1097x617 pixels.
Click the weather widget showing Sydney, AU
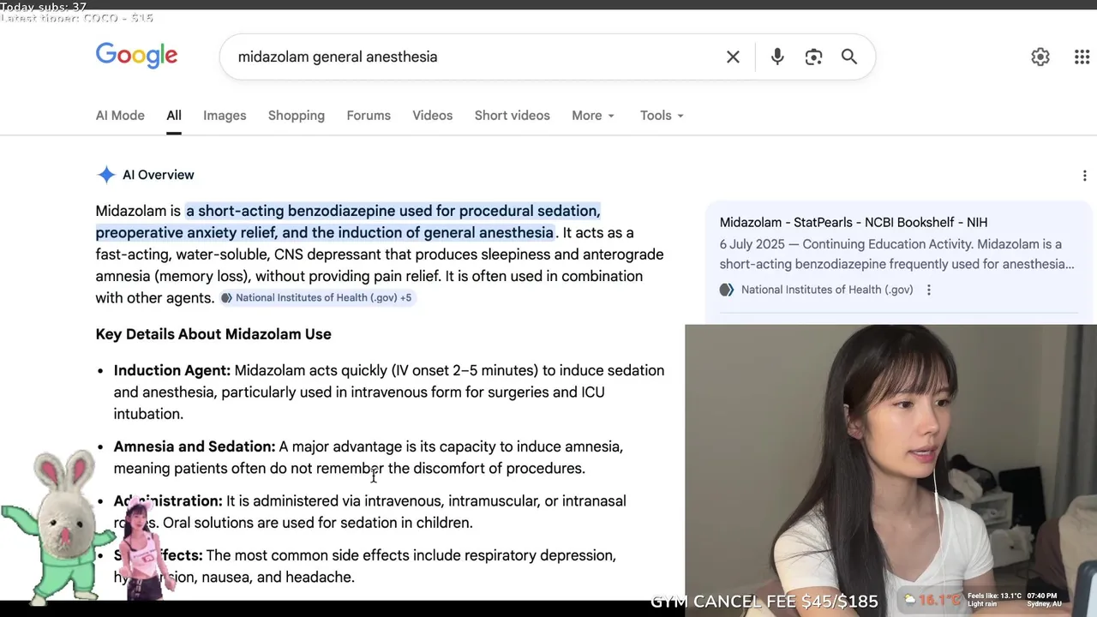[x=984, y=599]
